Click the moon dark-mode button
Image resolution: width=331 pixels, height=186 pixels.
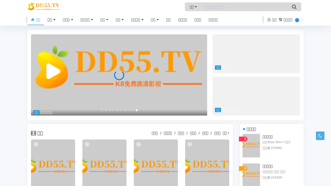click(x=320, y=136)
